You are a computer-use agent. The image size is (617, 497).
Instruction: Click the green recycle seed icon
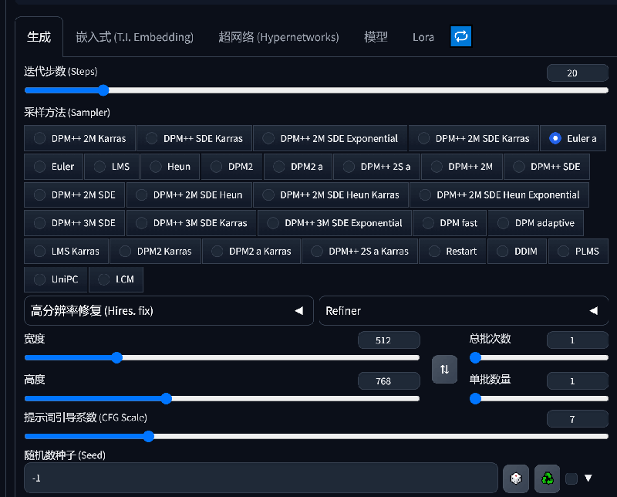(547, 478)
